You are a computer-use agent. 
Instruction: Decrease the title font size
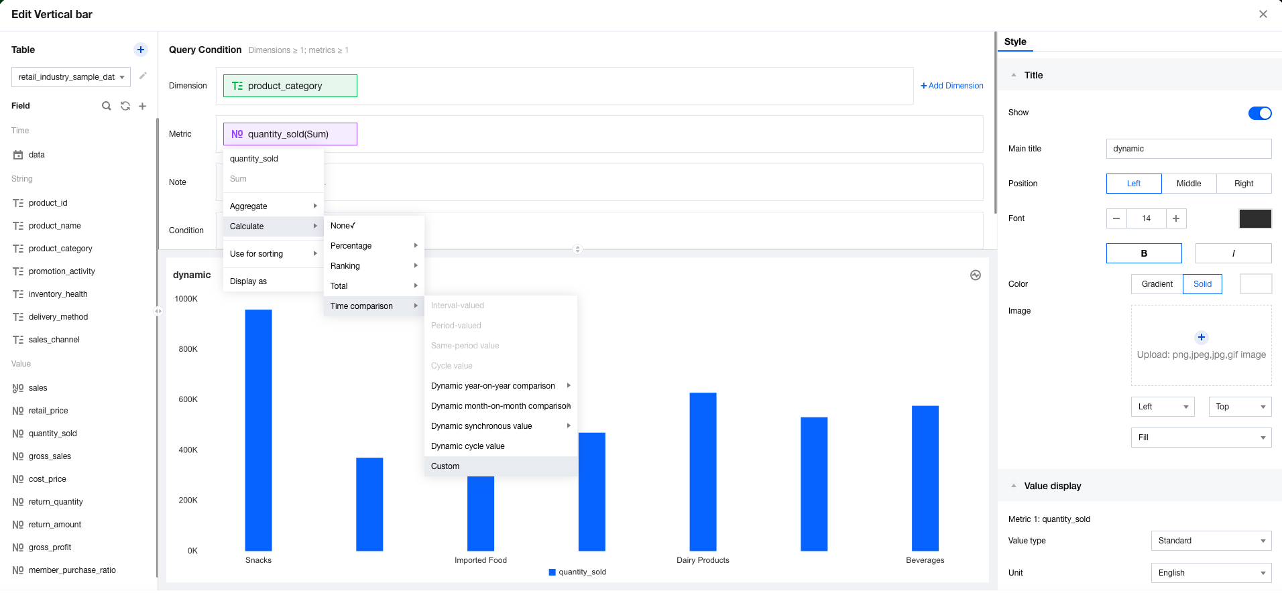(x=1116, y=218)
